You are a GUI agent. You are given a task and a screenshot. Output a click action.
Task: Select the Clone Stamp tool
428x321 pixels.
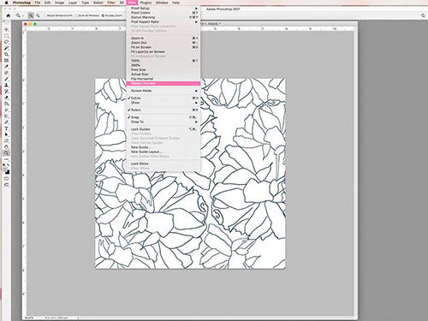pos(6,85)
